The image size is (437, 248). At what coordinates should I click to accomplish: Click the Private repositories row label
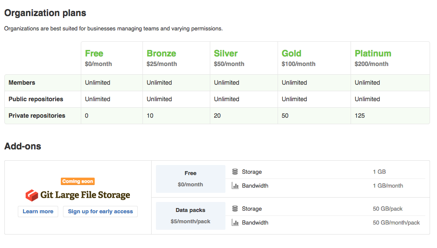[x=37, y=116]
